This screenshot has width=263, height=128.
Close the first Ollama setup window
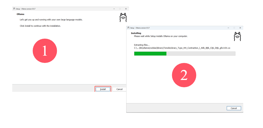coord(126,9)
